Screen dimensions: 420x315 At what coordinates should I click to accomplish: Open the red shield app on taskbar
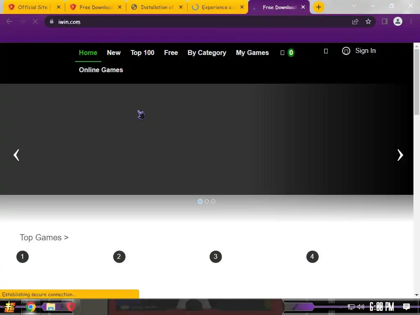[71, 307]
